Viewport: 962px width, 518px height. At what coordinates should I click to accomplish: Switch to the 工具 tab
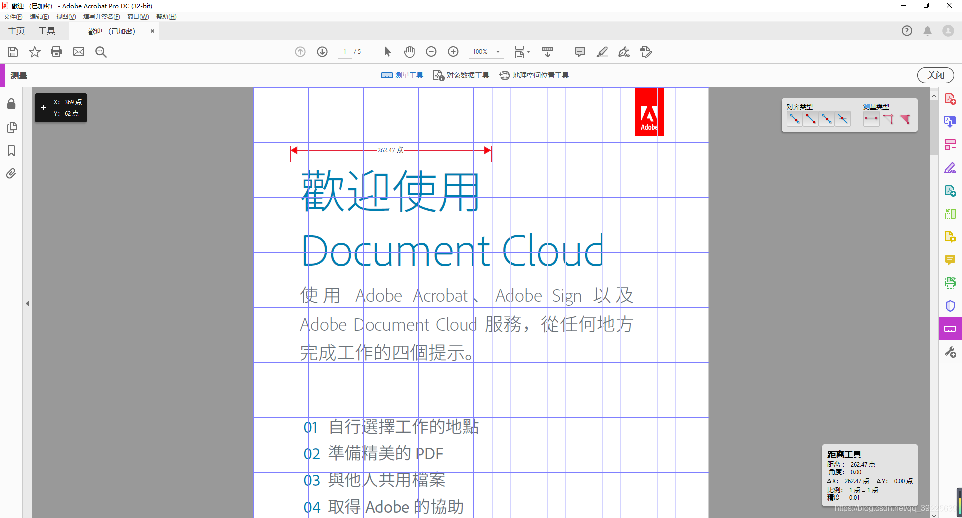tap(47, 31)
